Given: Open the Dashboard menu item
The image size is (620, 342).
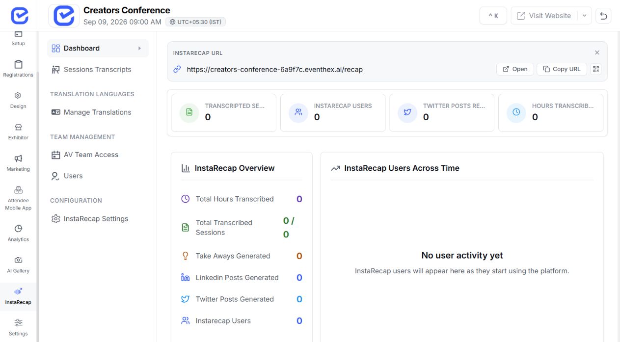Looking at the screenshot, I should click(98, 48).
